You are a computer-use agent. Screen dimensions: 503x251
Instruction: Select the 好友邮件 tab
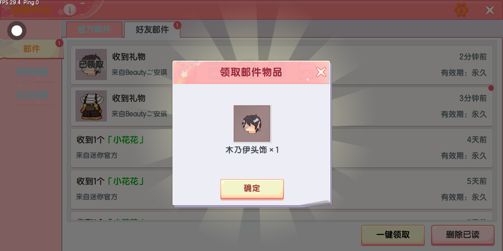[x=152, y=30]
